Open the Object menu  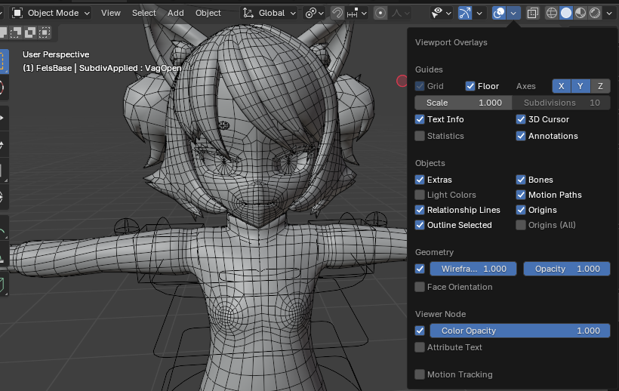(x=208, y=13)
